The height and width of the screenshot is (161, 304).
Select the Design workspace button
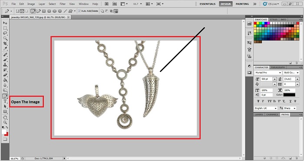(x=226, y=4)
